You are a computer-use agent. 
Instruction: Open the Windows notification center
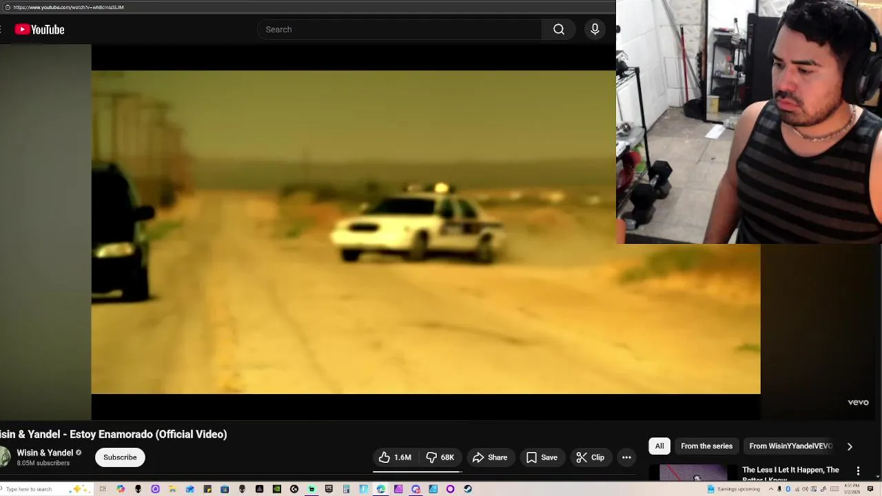point(870,489)
